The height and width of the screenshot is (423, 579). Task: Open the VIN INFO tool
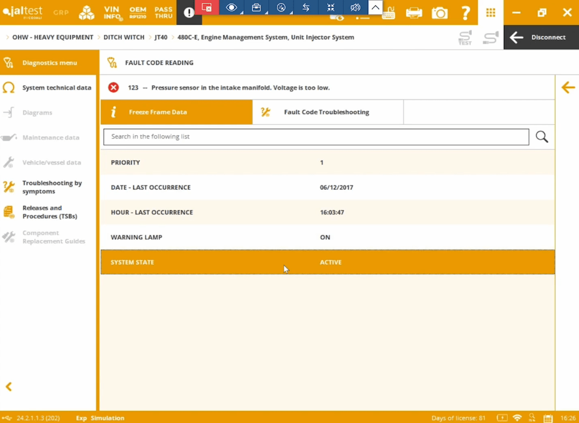112,11
